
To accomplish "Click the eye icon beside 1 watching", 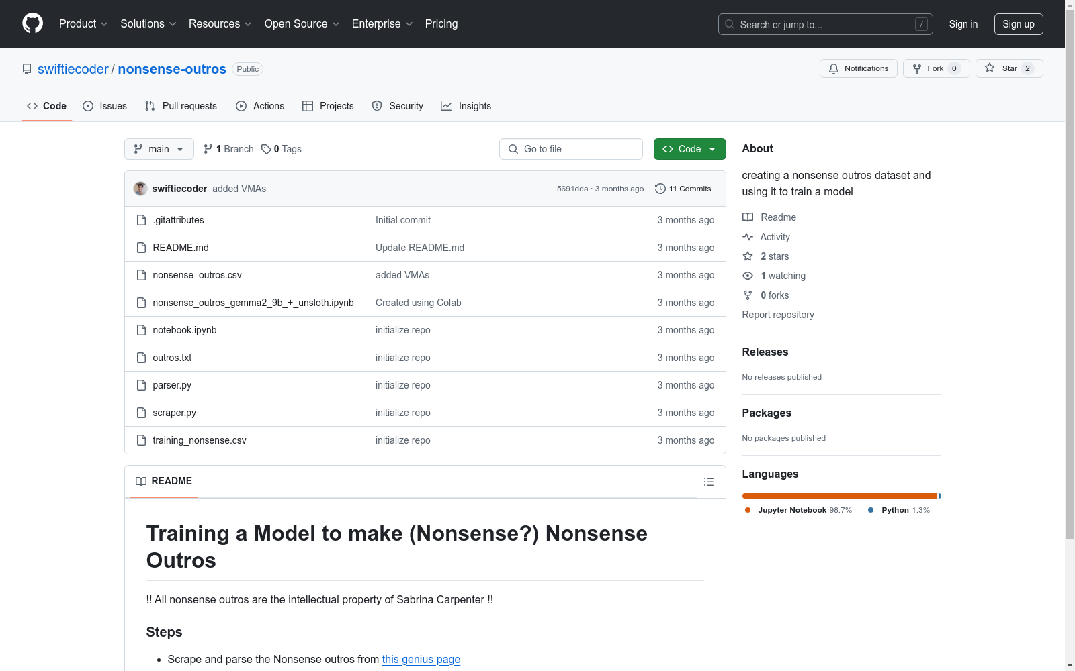I will coord(748,276).
